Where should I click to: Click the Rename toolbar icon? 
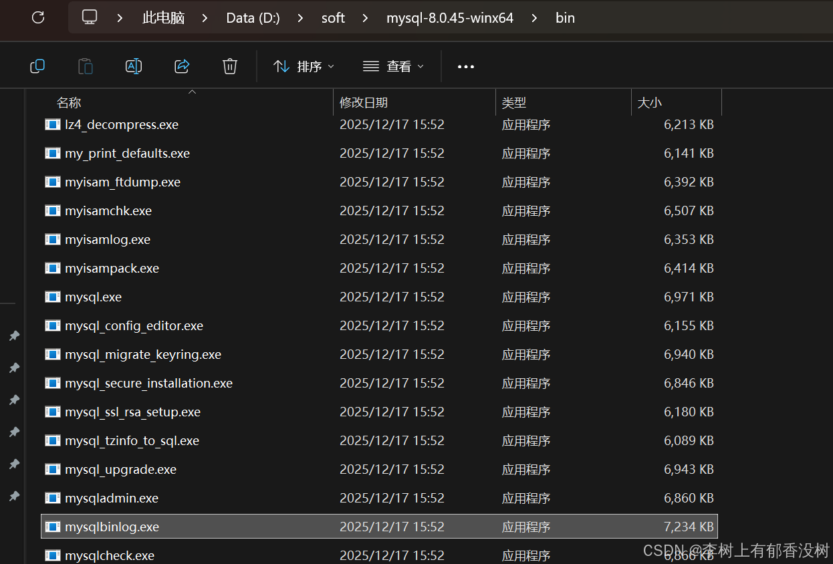coord(134,66)
